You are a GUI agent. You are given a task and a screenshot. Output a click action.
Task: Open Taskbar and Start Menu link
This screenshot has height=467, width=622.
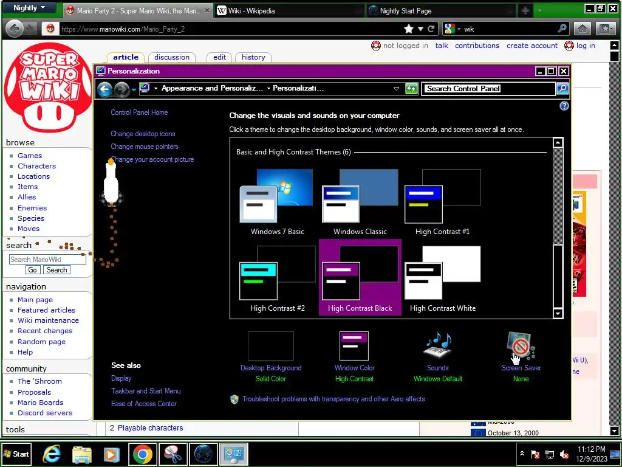[x=146, y=391]
